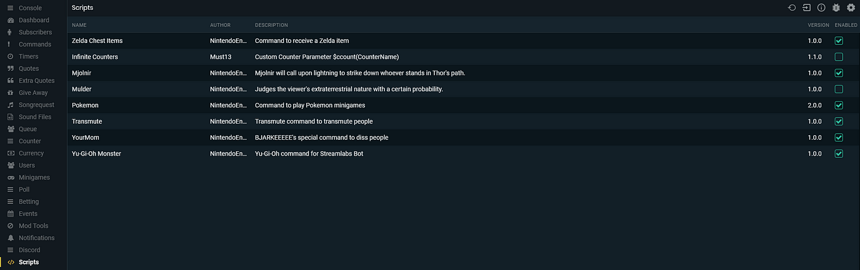Image resolution: width=860 pixels, height=270 pixels.
Task: Sort by the Version column header
Action: [818, 25]
